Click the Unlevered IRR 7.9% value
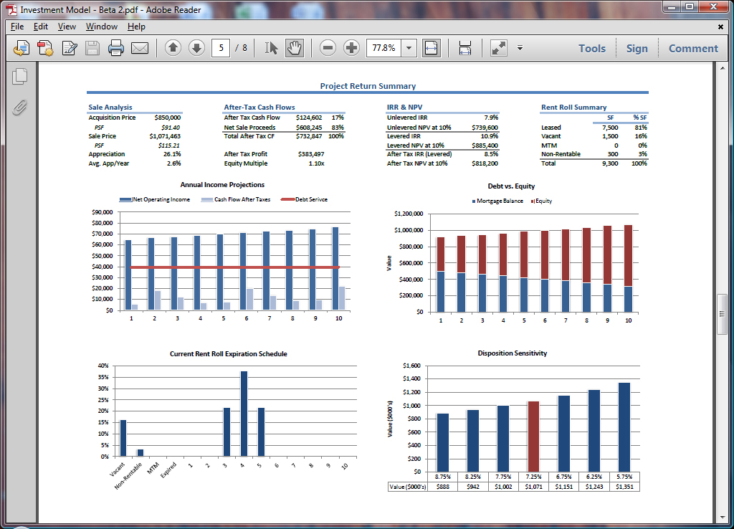 point(491,118)
